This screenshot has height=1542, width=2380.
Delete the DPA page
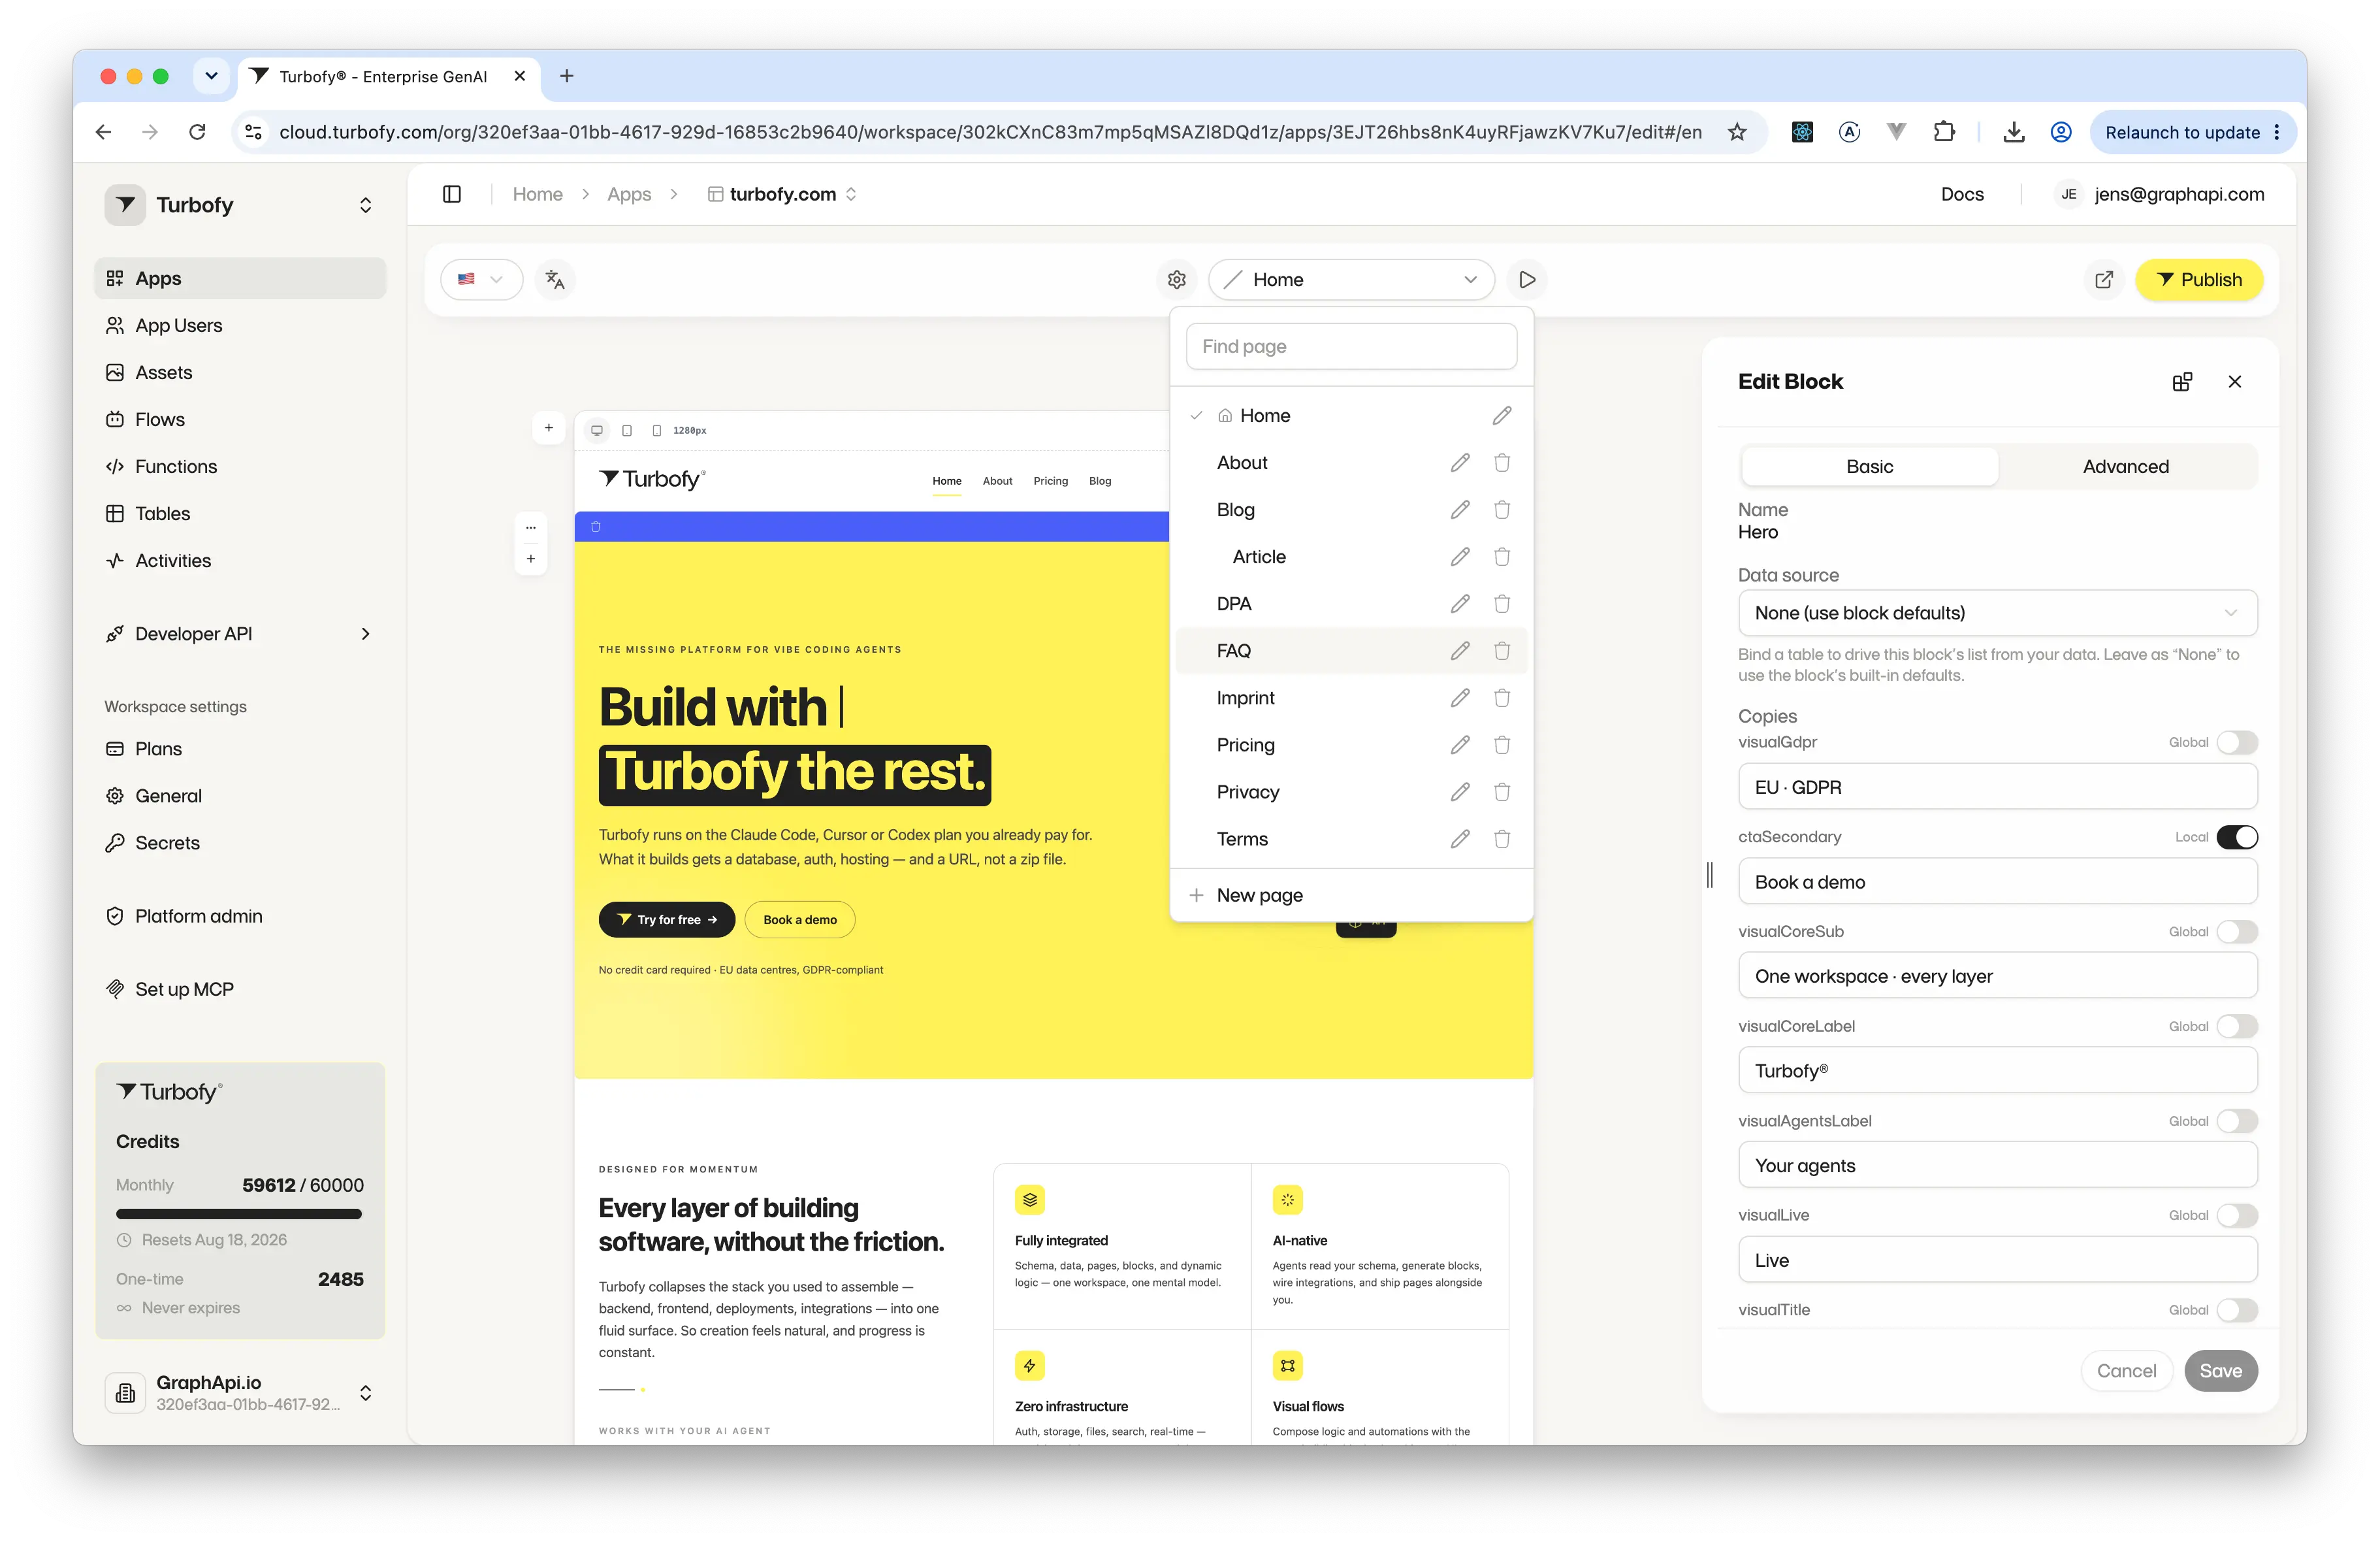(x=1502, y=603)
